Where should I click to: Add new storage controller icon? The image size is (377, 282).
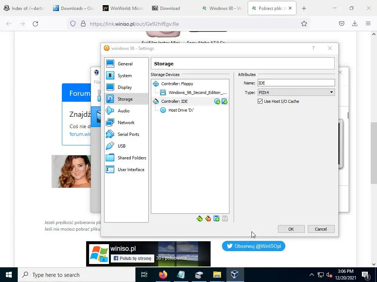pyautogui.click(x=200, y=219)
